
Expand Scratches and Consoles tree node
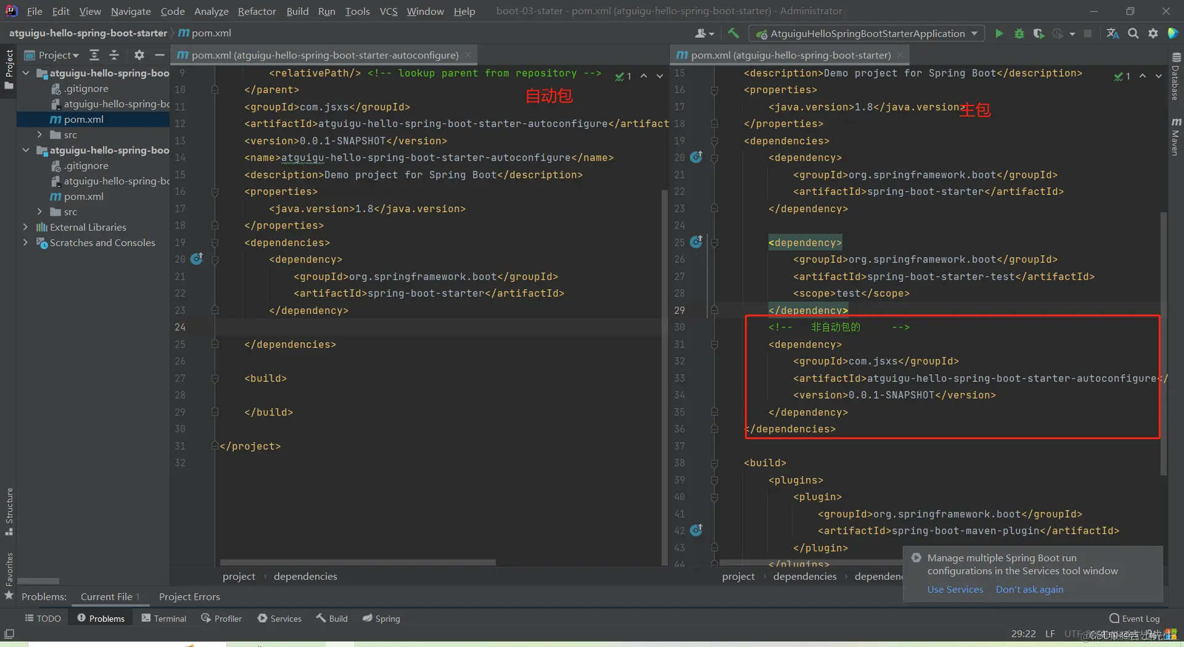25,242
